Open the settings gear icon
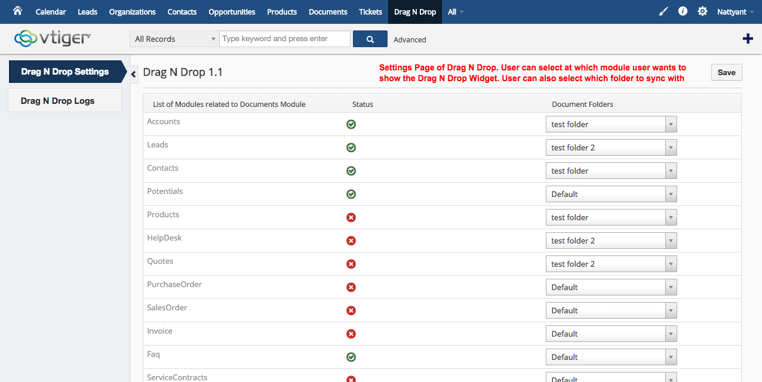Screen dimensions: 762x382 tap(702, 11)
